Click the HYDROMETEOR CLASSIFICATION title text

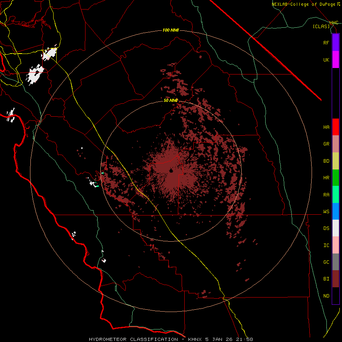(x=133, y=339)
